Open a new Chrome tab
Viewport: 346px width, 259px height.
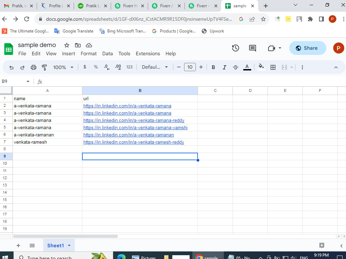point(266,6)
